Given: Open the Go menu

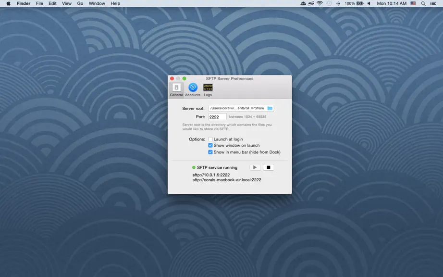Looking at the screenshot, I should (80, 3).
